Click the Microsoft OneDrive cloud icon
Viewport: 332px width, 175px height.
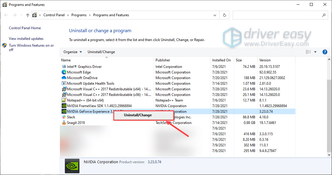[64, 78]
